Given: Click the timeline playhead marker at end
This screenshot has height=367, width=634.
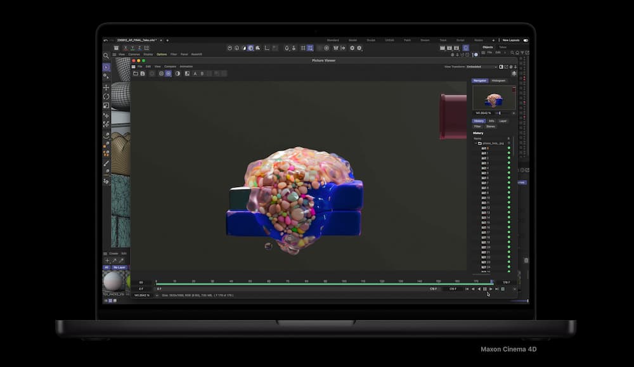Looking at the screenshot, I should tap(492, 281).
